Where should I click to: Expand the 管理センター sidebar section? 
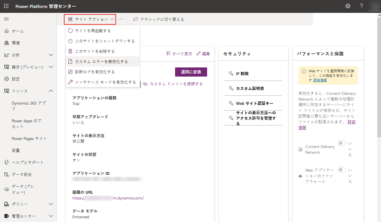point(51,216)
